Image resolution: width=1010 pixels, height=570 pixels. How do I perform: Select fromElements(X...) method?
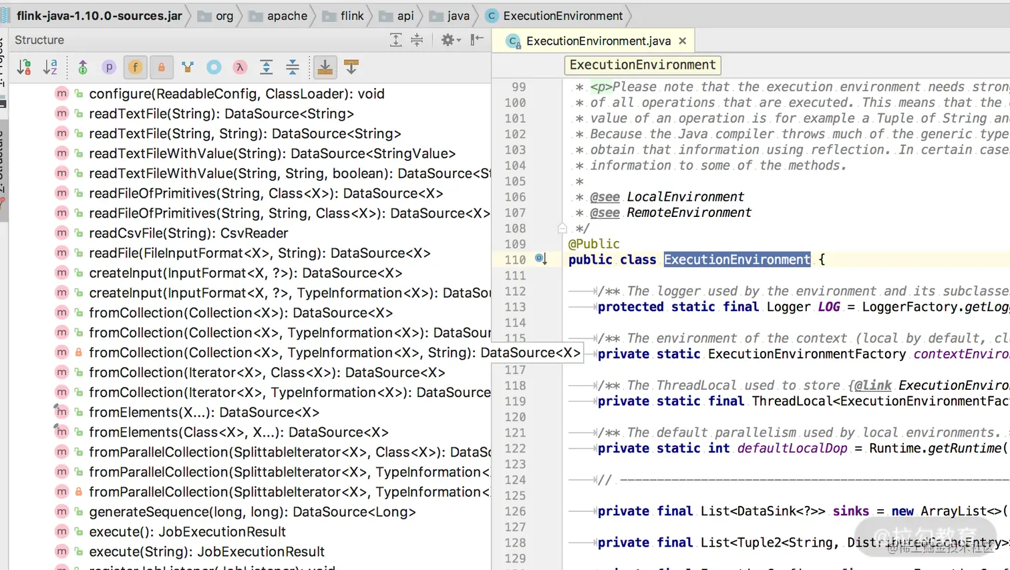point(204,412)
